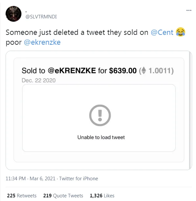Viewport: 196px width, 201px height.
Task: Click the $639.00 sale price text
Action: (x=123, y=71)
